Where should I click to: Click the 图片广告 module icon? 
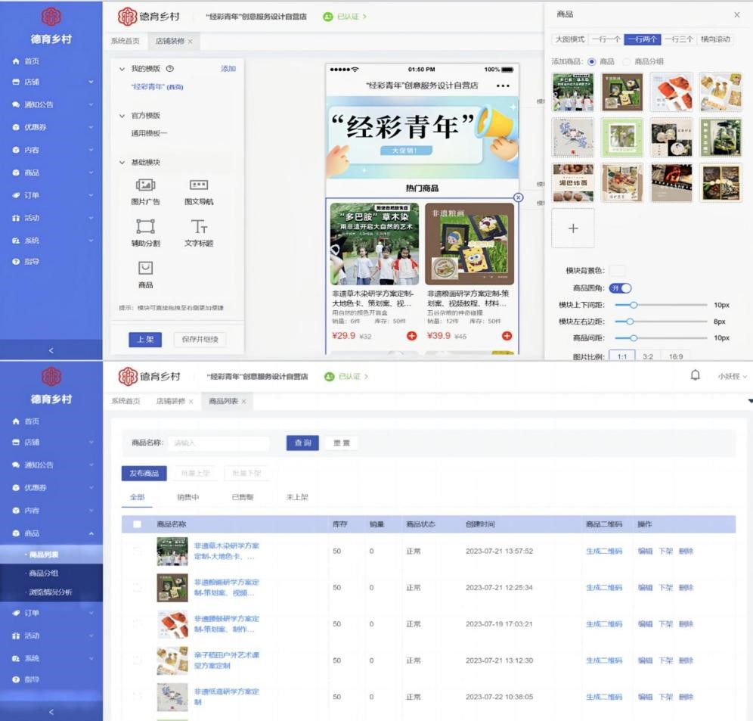pos(145,185)
